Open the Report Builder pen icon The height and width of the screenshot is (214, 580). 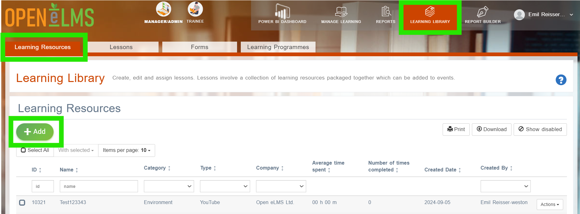(x=483, y=11)
